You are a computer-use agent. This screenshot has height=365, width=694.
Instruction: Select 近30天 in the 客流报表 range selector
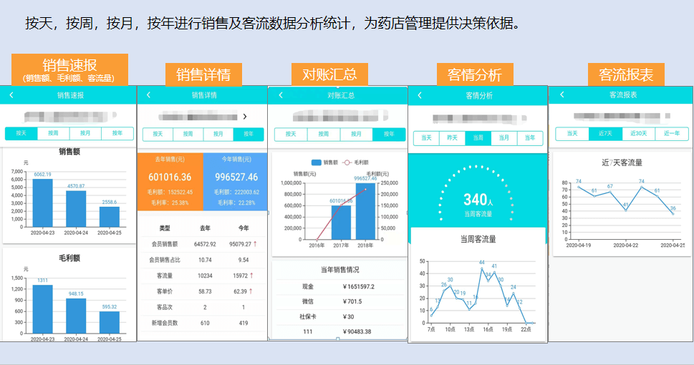[x=638, y=133]
